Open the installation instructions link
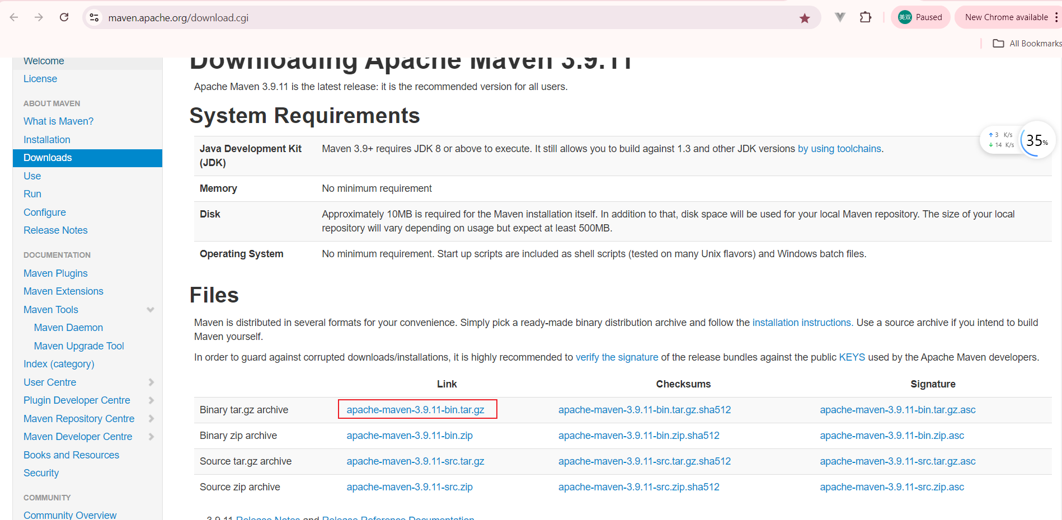Image resolution: width=1062 pixels, height=520 pixels. coord(803,323)
